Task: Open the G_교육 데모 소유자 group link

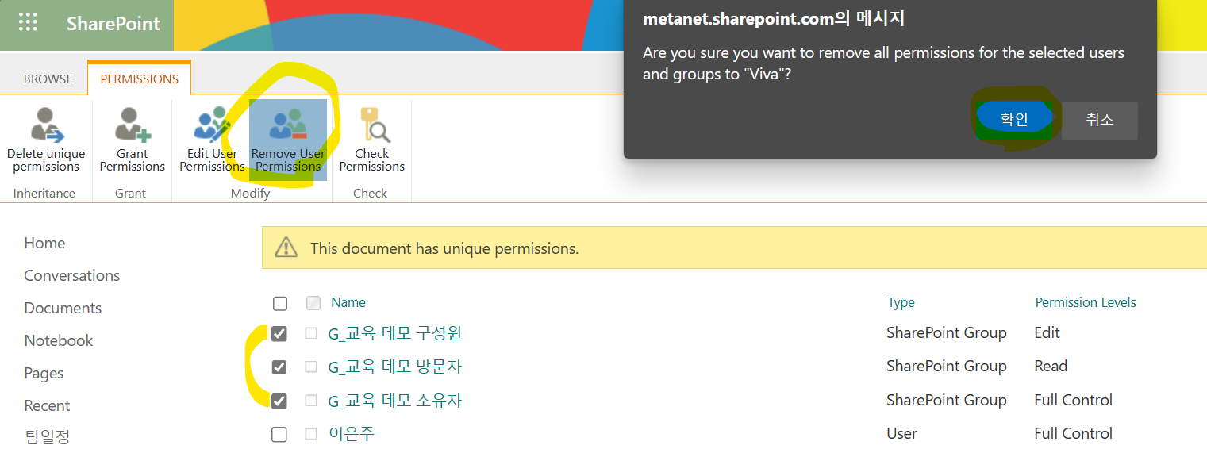Action: click(x=394, y=401)
